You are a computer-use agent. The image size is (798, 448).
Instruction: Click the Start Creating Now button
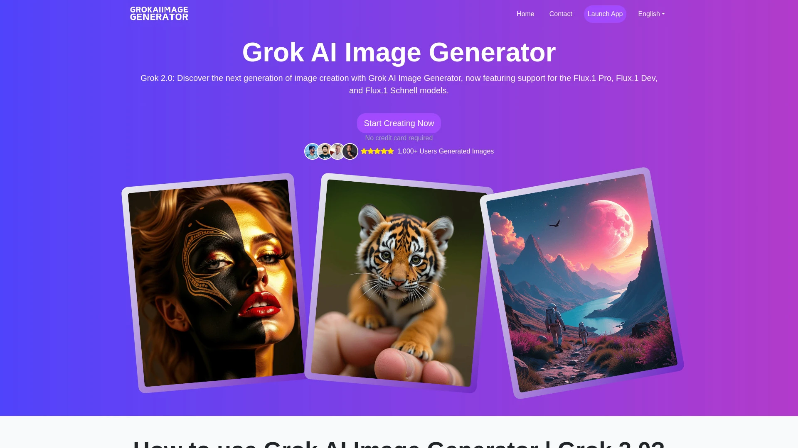(399, 123)
